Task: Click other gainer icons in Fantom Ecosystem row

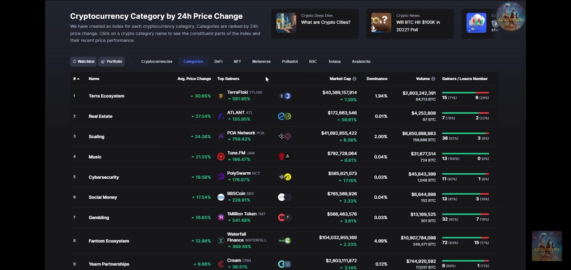Action: coord(285,241)
